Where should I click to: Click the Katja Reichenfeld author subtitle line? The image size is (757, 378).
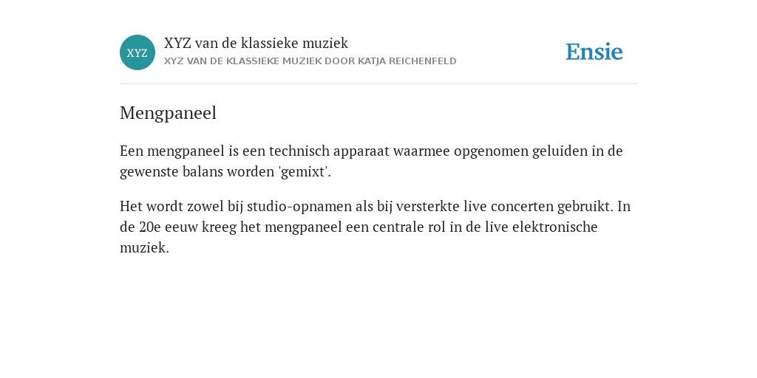310,61
